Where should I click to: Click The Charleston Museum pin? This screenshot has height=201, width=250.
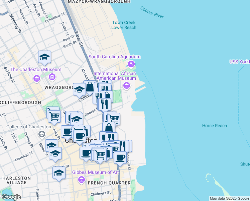click(37, 79)
